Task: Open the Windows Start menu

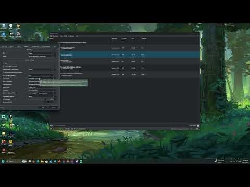Action: tap(3, 161)
